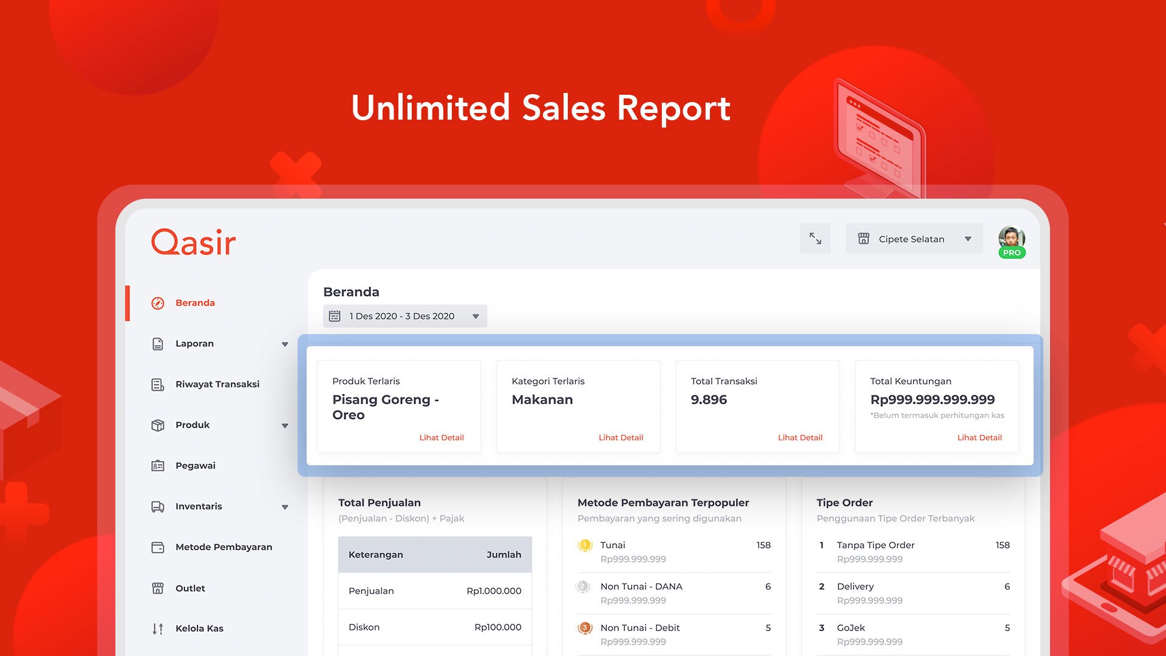Image resolution: width=1166 pixels, height=656 pixels.
Task: Click the Kelola Kas arrows icon
Action: [158, 629]
